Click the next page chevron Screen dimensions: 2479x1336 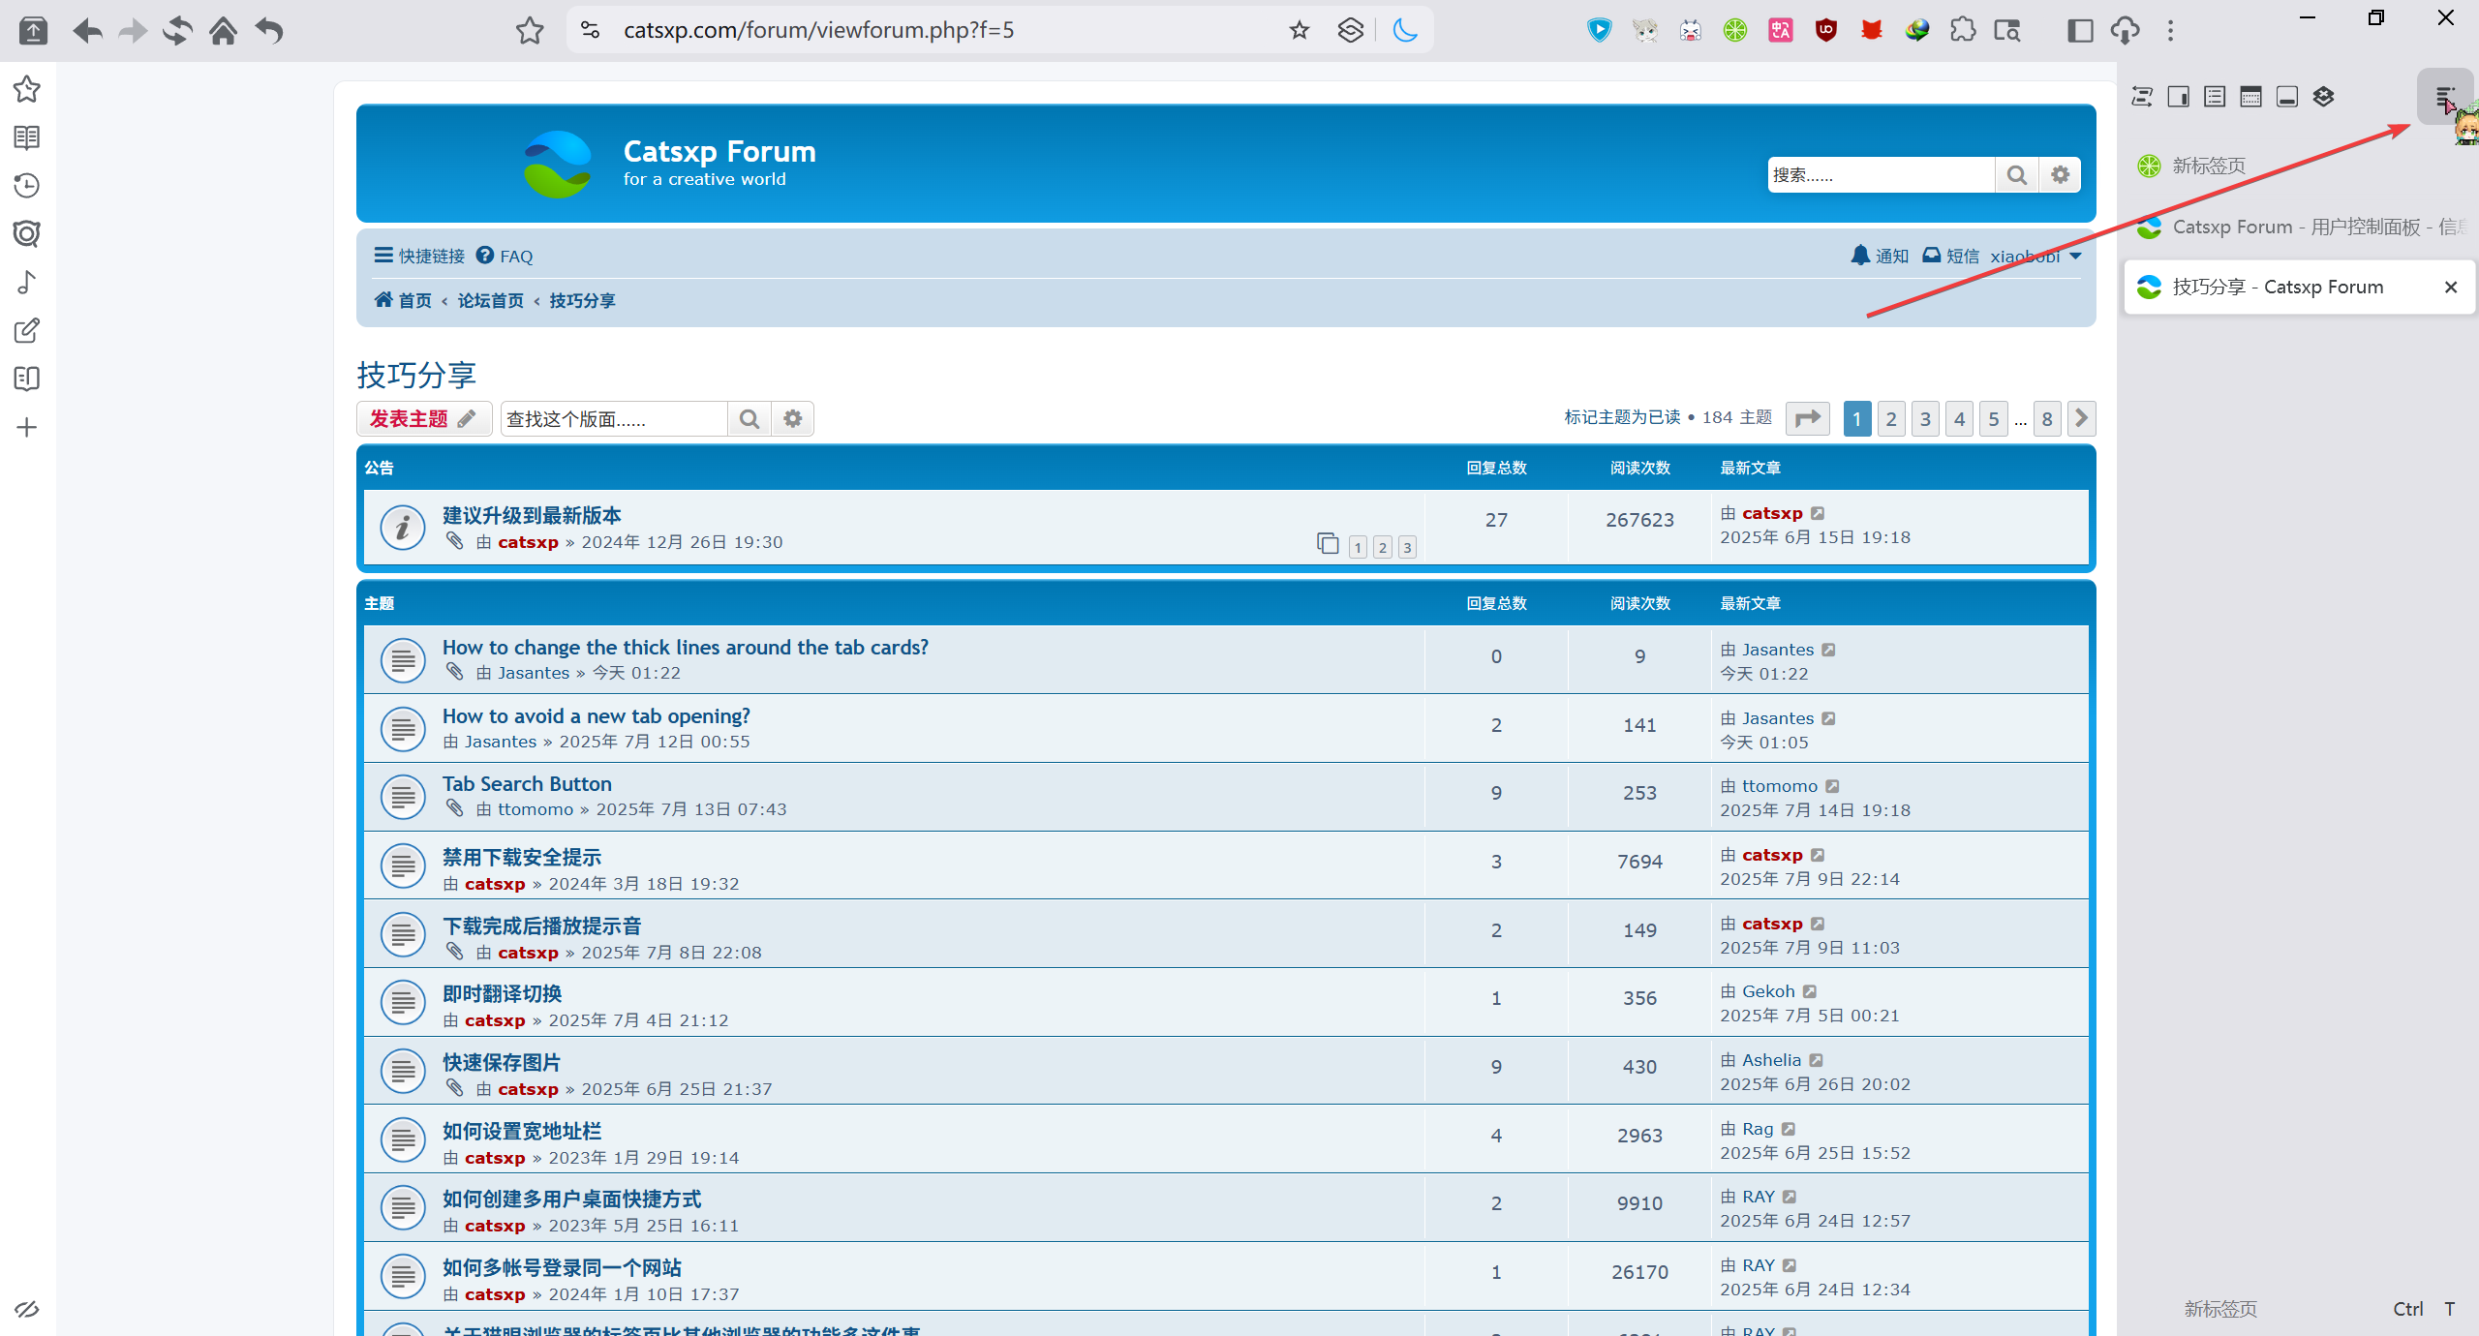pyautogui.click(x=2082, y=418)
